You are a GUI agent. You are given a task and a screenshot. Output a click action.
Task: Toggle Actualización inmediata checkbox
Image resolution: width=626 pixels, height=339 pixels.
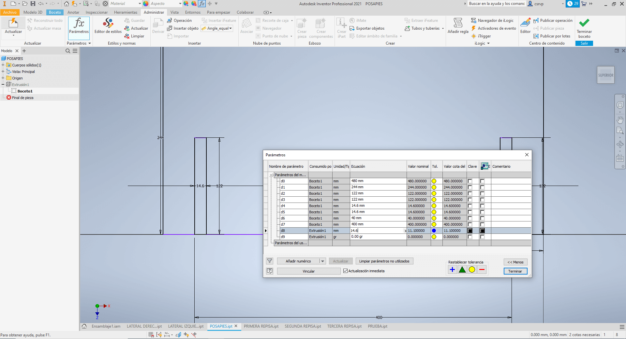tap(346, 271)
